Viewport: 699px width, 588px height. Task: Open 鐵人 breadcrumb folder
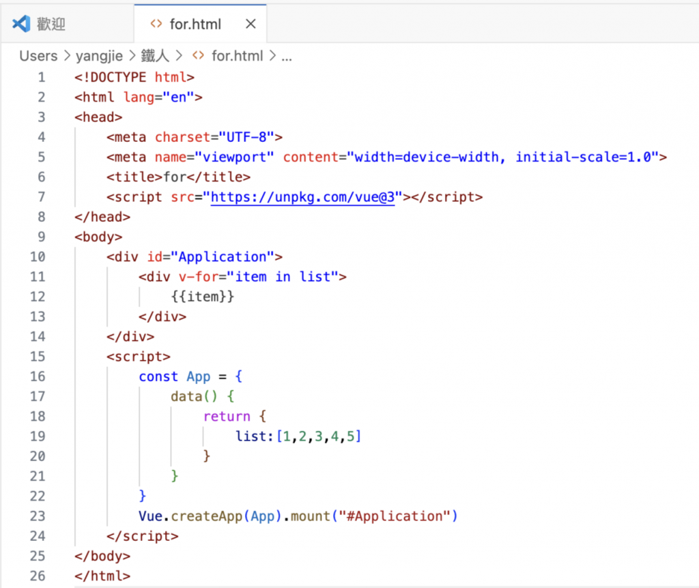tap(155, 56)
